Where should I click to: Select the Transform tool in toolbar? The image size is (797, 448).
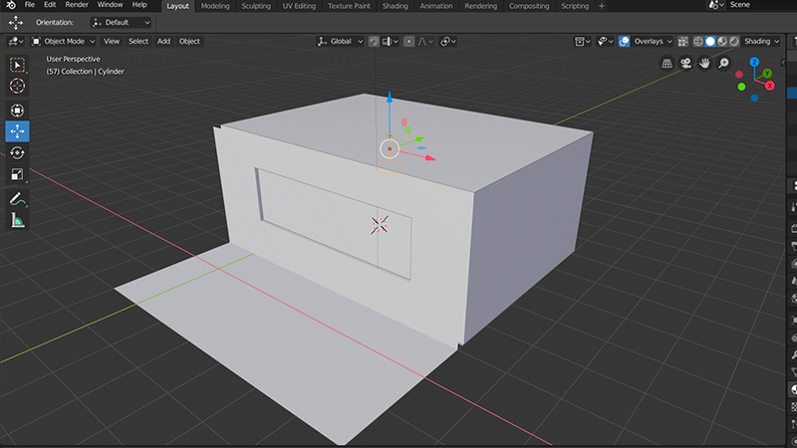[17, 111]
